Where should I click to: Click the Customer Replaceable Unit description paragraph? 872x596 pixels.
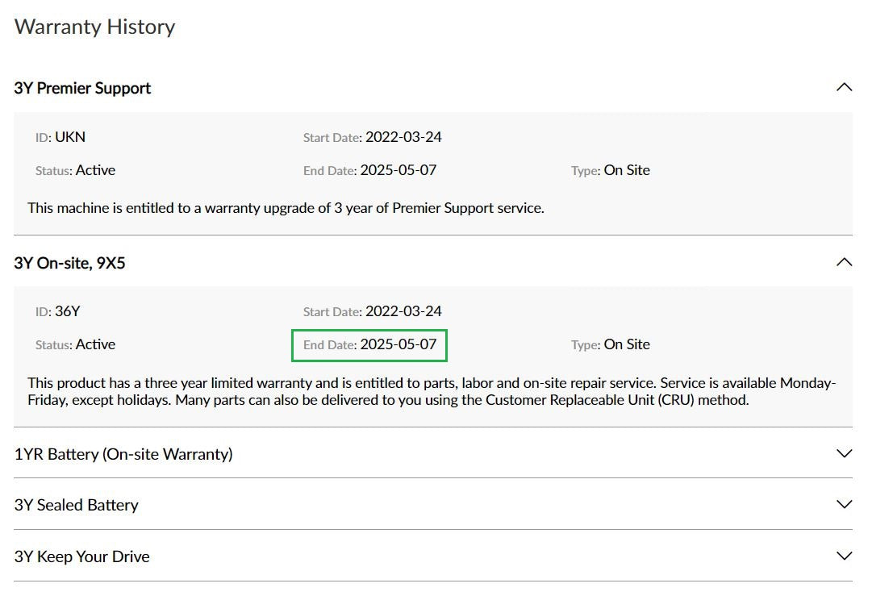coord(432,391)
